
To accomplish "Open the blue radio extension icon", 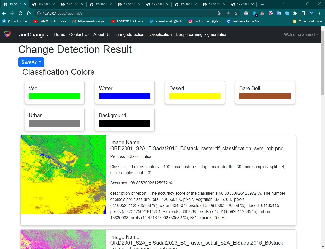I will tap(287, 13).
